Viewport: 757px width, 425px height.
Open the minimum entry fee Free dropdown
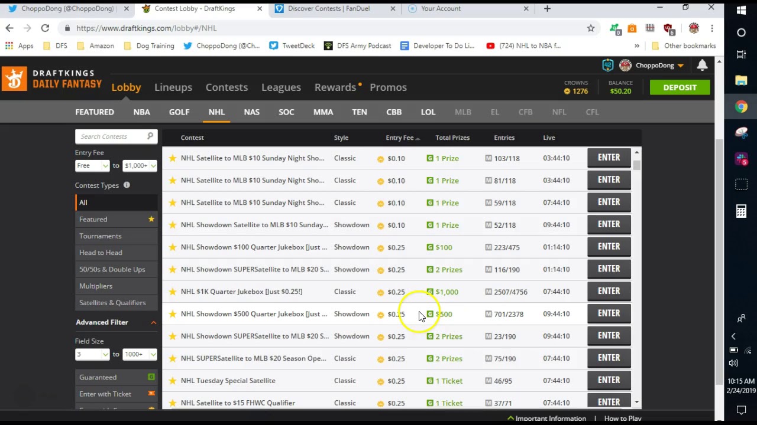(x=92, y=166)
